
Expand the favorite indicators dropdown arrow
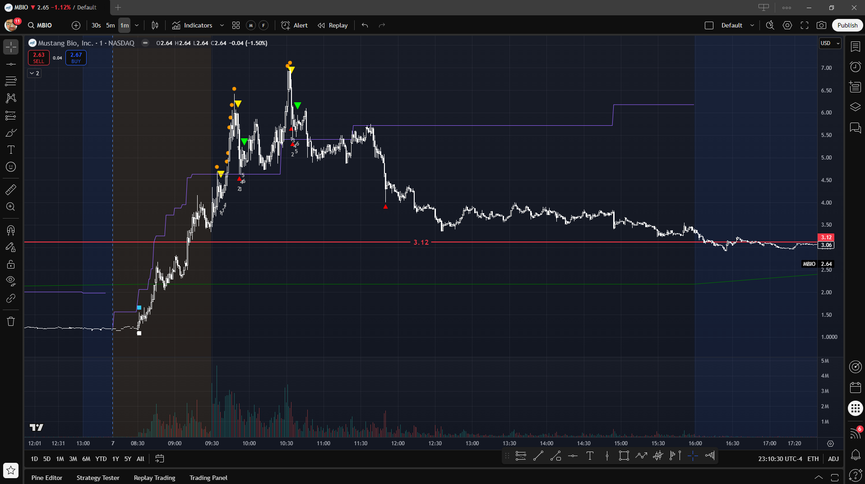click(222, 25)
